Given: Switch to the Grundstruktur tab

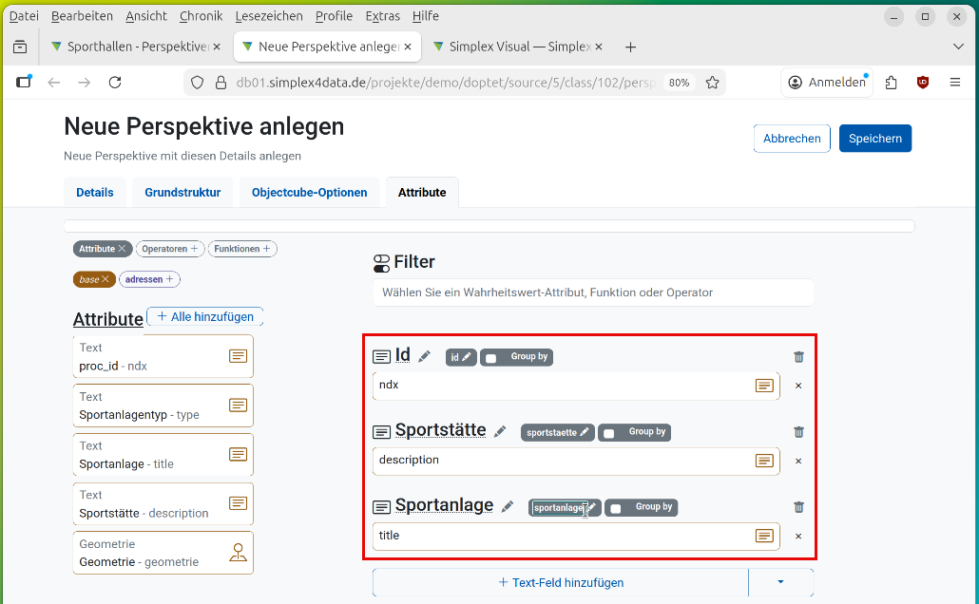Looking at the screenshot, I should (x=182, y=193).
